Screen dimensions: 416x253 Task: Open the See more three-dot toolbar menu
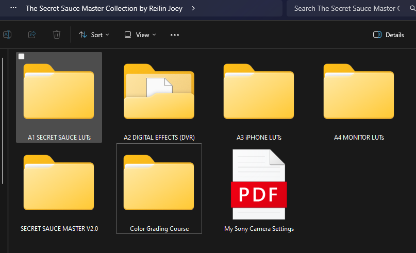175,35
